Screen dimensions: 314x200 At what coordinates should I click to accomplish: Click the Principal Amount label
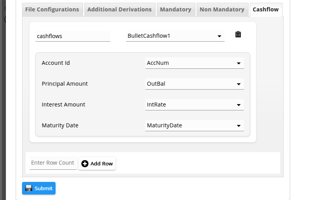(x=65, y=84)
